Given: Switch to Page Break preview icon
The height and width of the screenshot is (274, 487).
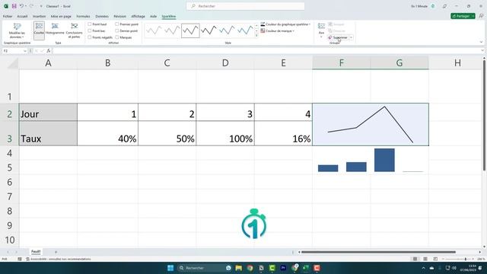Looking at the screenshot, I should (x=435, y=259).
